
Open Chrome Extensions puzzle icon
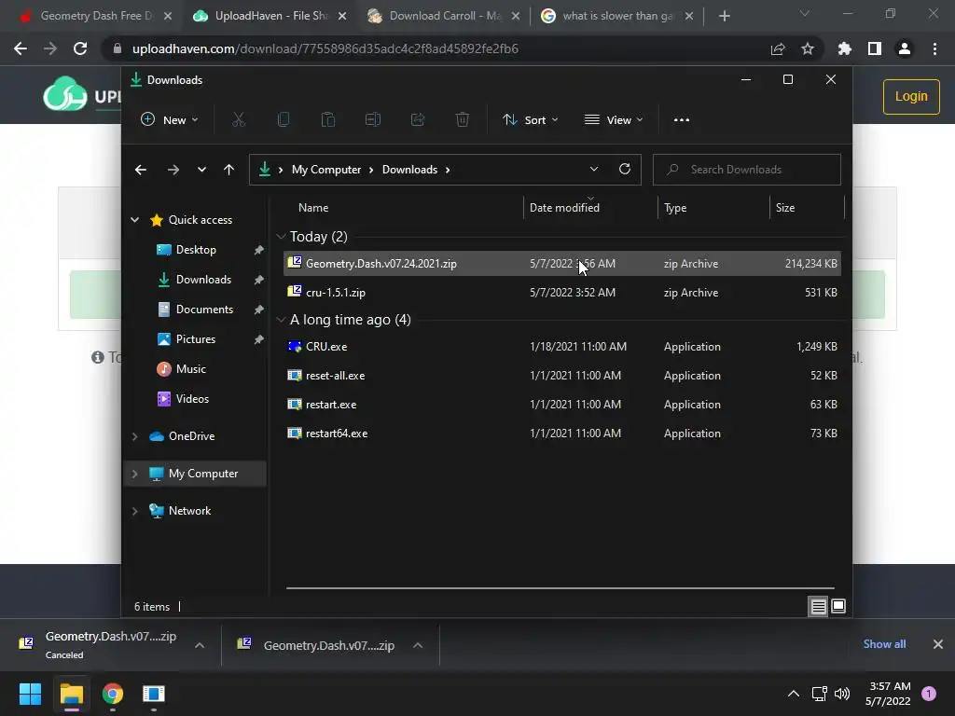coord(845,48)
